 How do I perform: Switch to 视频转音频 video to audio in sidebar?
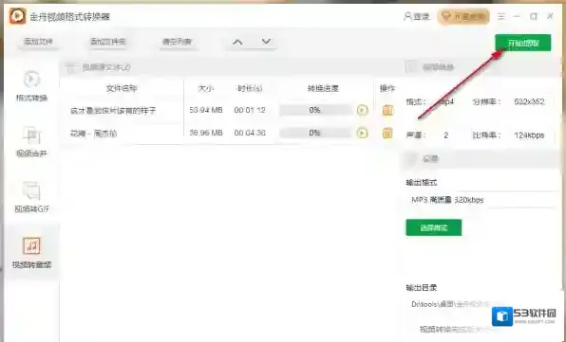pyautogui.click(x=31, y=253)
